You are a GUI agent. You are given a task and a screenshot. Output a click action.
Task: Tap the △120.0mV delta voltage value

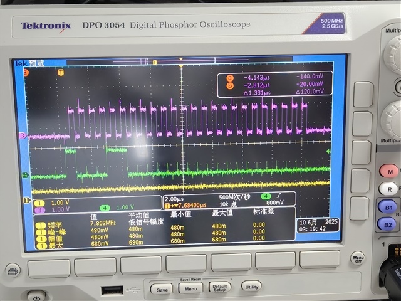(x=310, y=92)
